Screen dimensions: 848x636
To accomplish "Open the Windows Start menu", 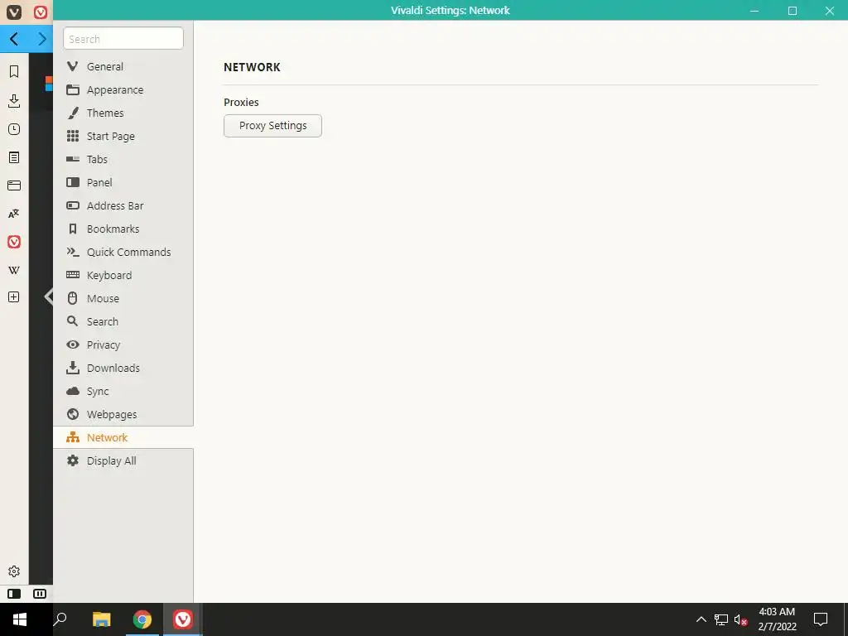I will tap(20, 619).
